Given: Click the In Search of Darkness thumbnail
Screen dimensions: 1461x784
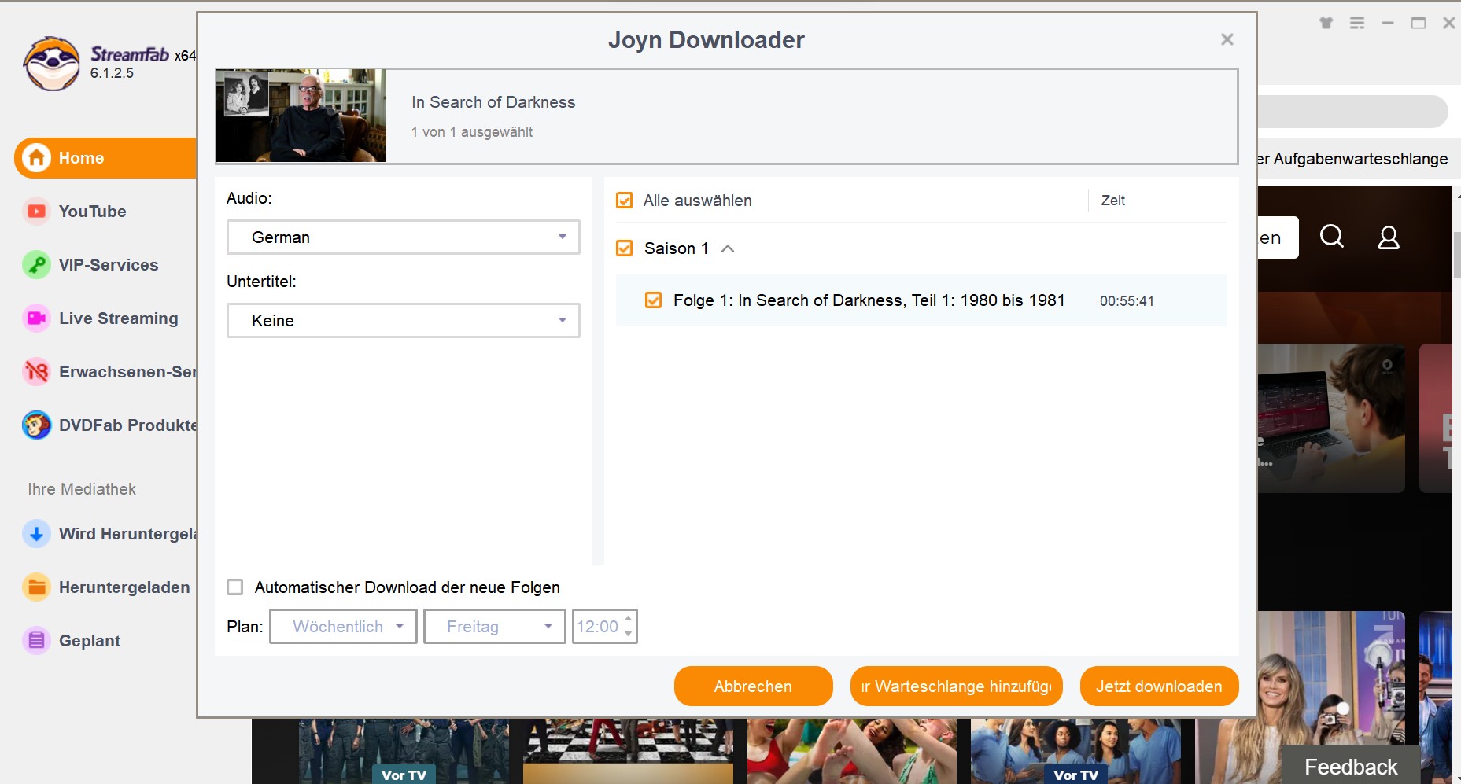Looking at the screenshot, I should [301, 116].
